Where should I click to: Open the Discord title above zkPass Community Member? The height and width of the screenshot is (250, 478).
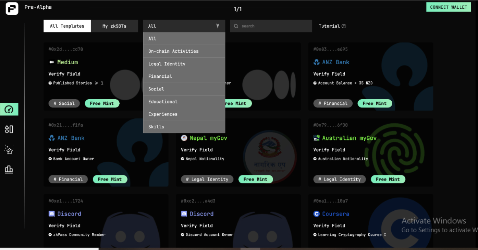(69, 214)
